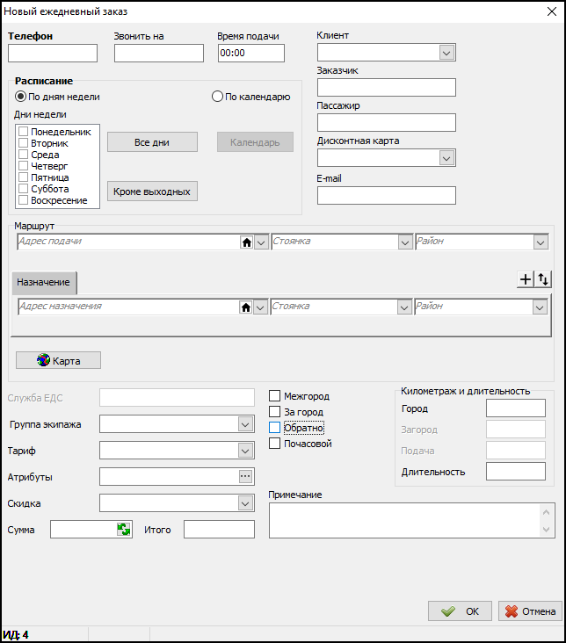566x643 pixels.
Task: Expand the Клиент dropdown
Action: coord(446,54)
